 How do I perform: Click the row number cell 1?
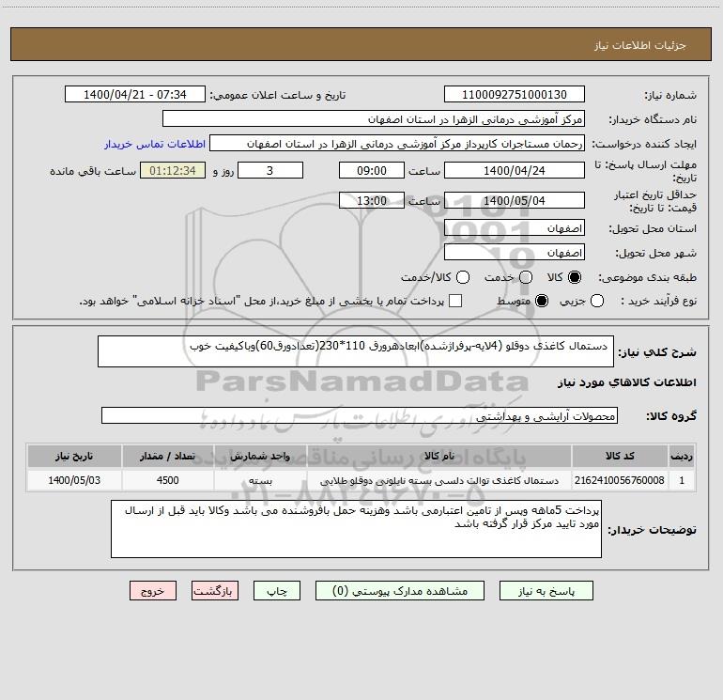click(682, 480)
